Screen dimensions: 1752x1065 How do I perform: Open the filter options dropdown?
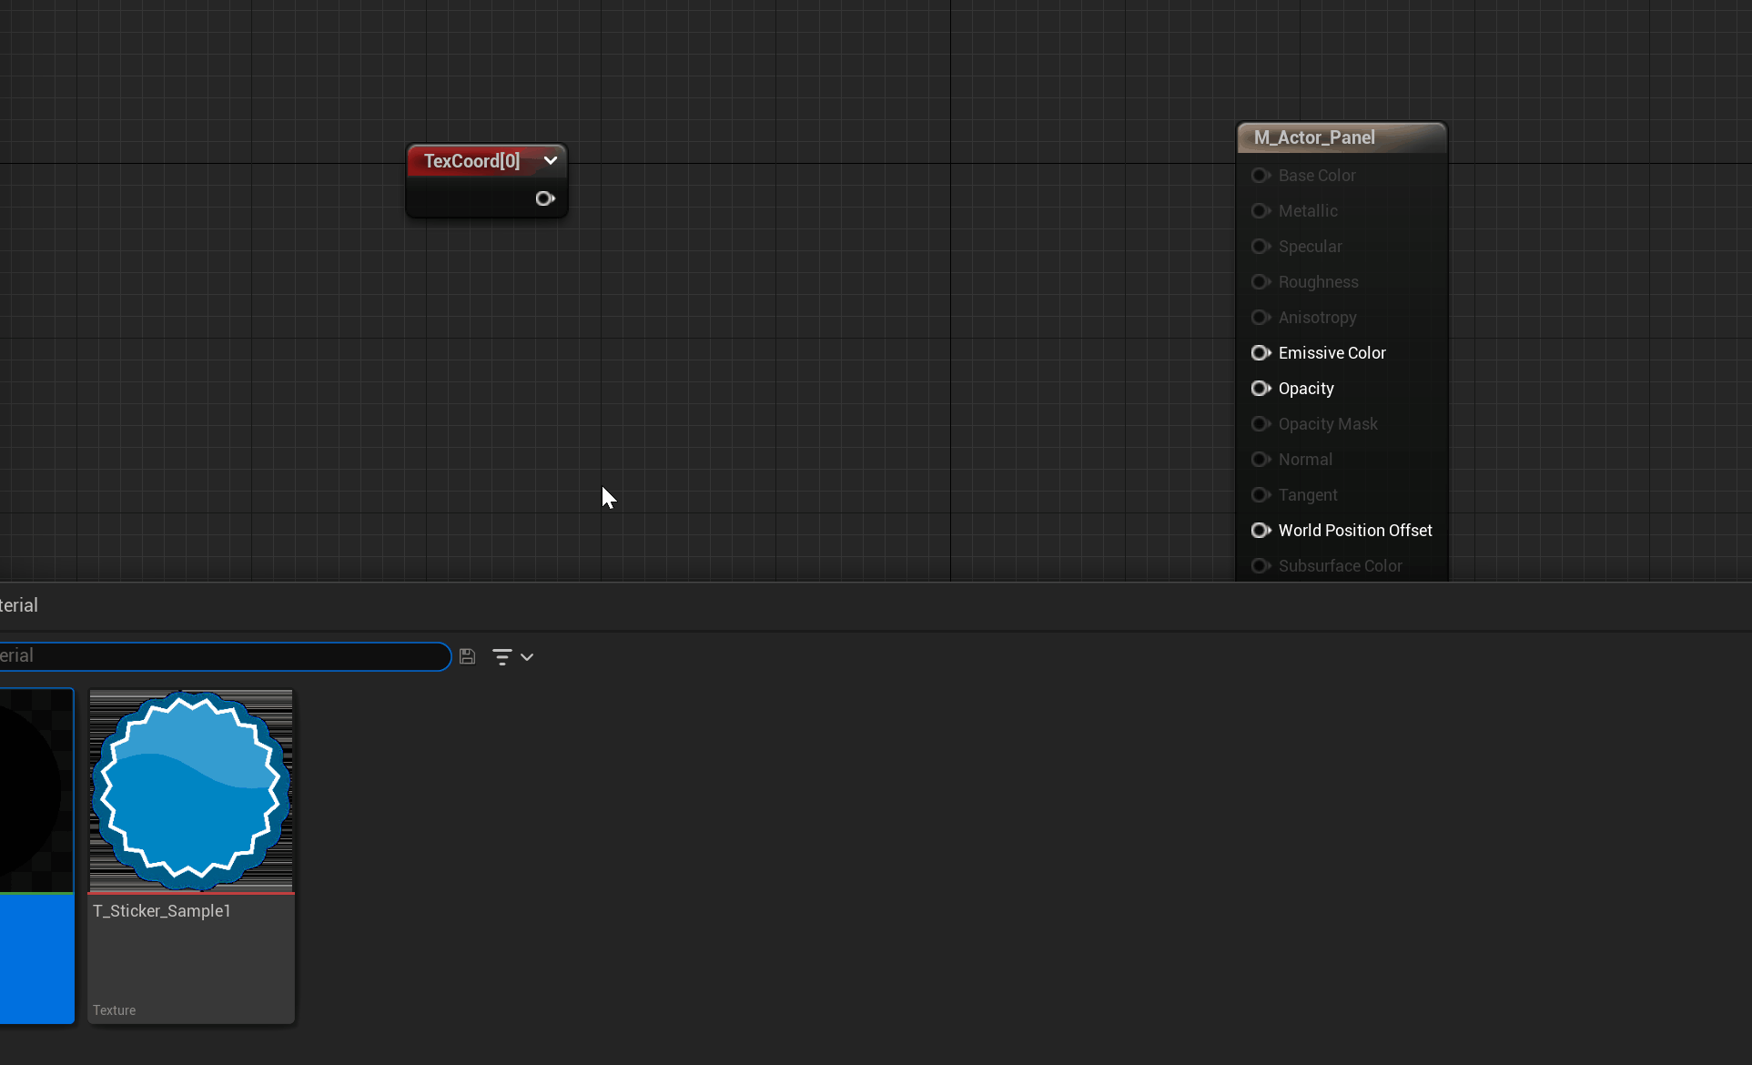click(512, 656)
